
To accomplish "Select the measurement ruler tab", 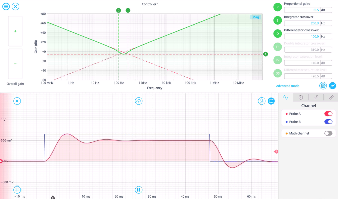I will point(331,97).
